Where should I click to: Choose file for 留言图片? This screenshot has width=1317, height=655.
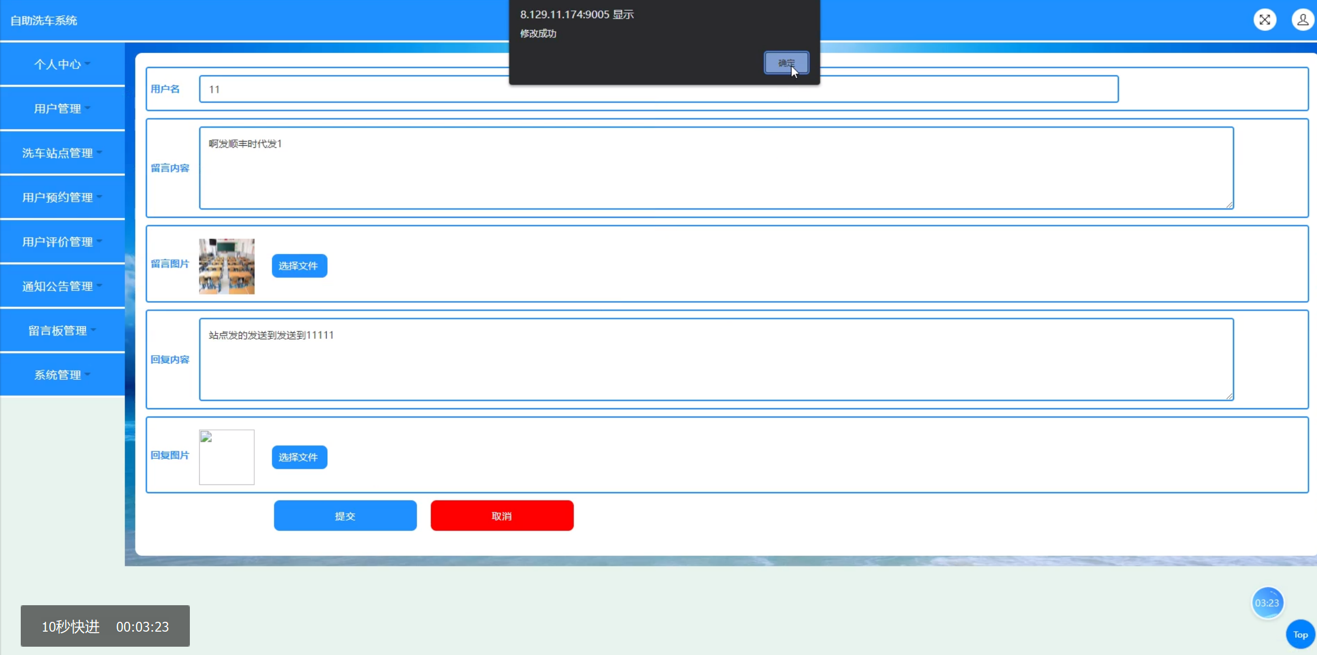299,266
